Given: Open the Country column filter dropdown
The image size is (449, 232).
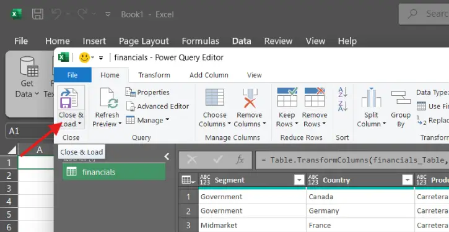Looking at the screenshot, I should tap(407, 180).
